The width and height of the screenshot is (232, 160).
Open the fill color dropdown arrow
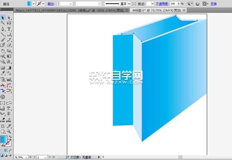pyautogui.click(x=34, y=4)
